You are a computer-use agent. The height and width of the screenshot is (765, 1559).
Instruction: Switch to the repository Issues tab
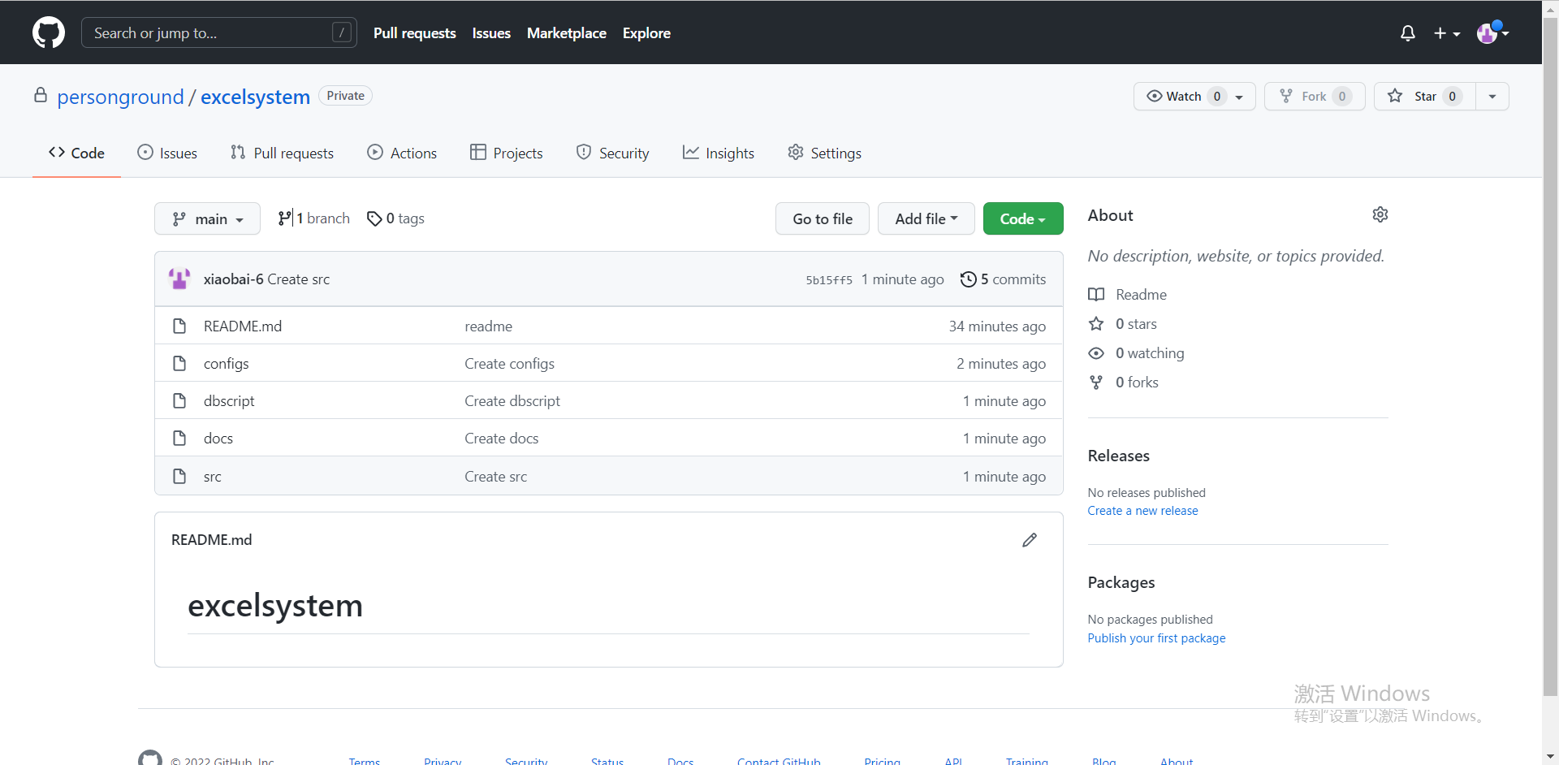point(167,153)
